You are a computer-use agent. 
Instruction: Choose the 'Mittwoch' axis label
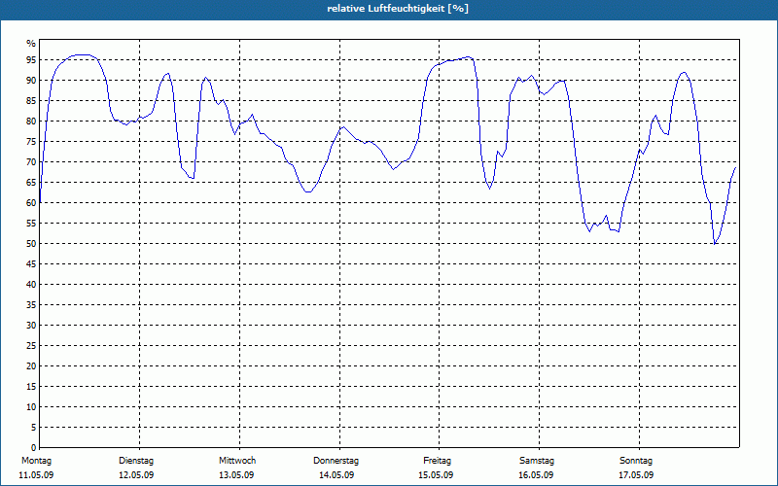coord(237,461)
